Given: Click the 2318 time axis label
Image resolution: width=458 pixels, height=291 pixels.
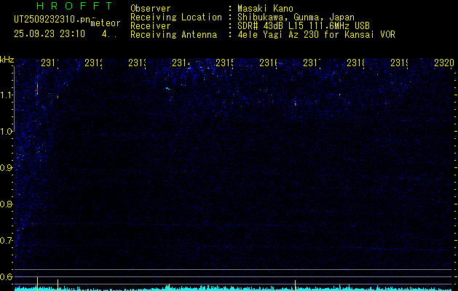Looking at the screenshot, I should [355, 63].
